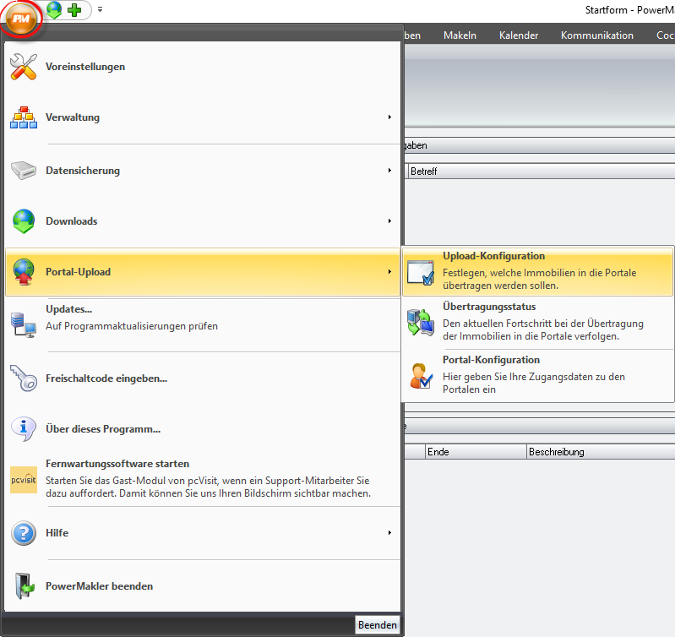
Task: Open Portal-Konfiguration submenu item
Action: (537, 375)
